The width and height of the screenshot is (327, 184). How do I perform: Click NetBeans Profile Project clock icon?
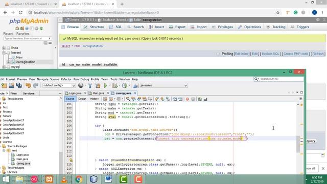(125, 85)
